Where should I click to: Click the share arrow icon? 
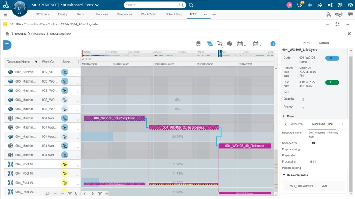coord(319,5)
